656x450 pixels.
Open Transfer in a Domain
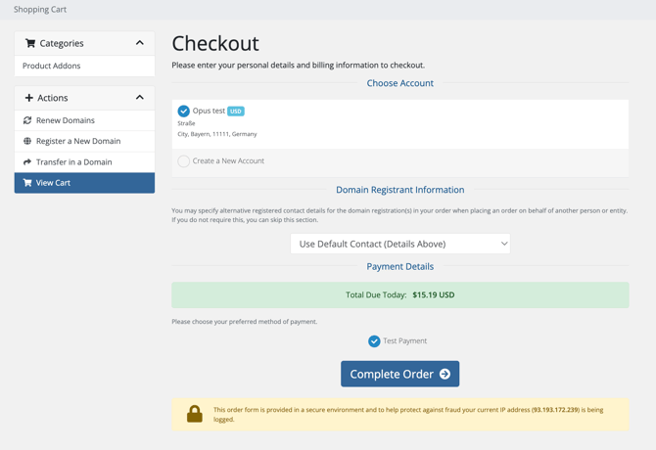84,162
